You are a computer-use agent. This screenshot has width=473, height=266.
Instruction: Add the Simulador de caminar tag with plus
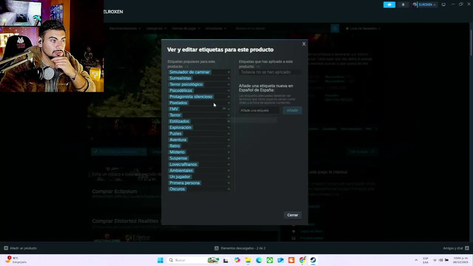(x=229, y=72)
